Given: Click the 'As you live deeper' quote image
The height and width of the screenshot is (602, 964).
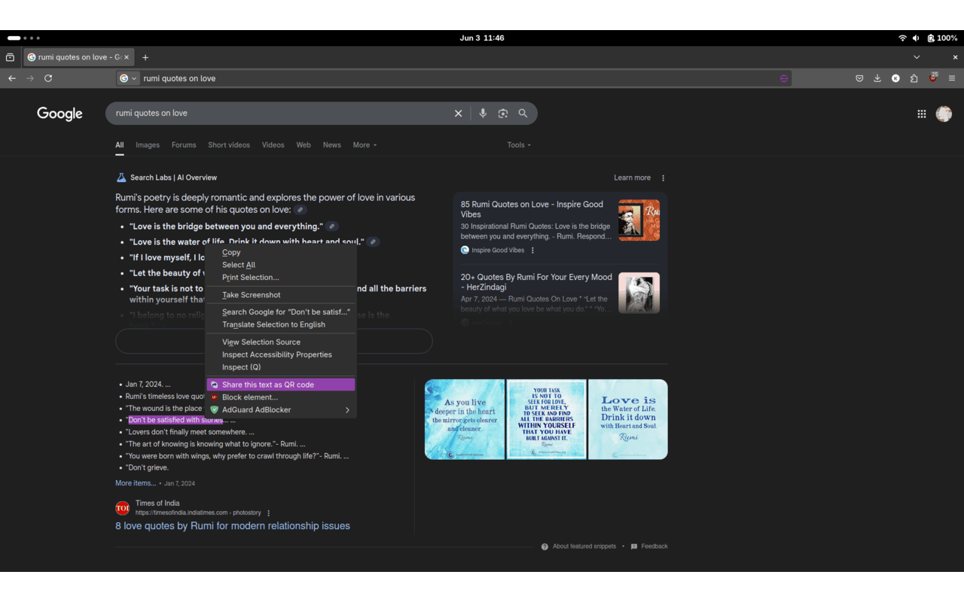Looking at the screenshot, I should point(465,419).
